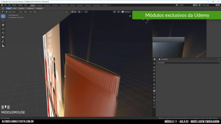
Task: Open the Render menu
Action: tap(14, 5)
